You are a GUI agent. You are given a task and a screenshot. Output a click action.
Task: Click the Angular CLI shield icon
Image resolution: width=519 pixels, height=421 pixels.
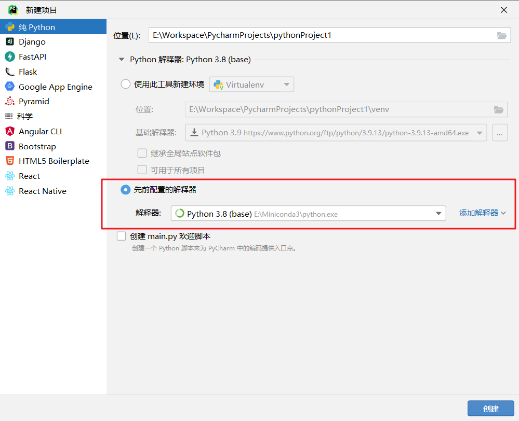(x=10, y=131)
